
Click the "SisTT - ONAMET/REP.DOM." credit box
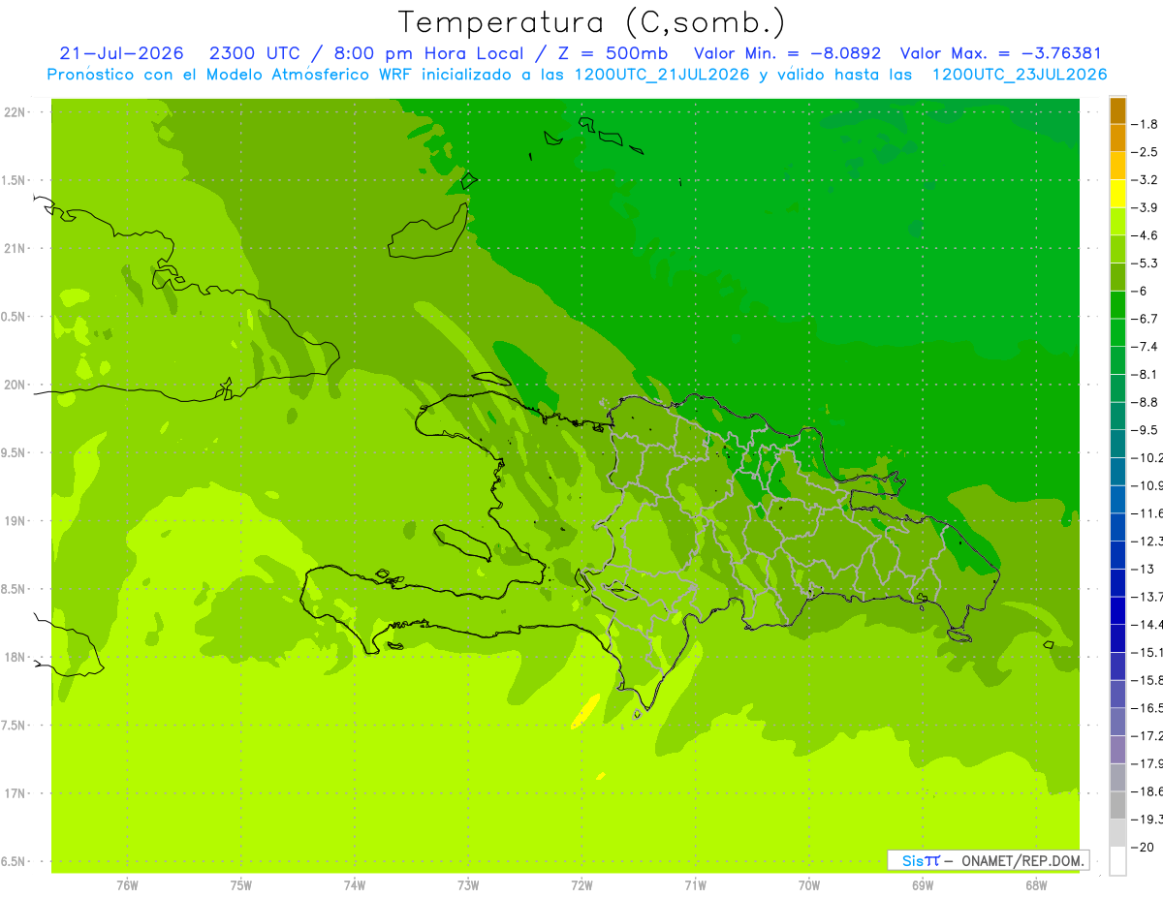click(988, 860)
